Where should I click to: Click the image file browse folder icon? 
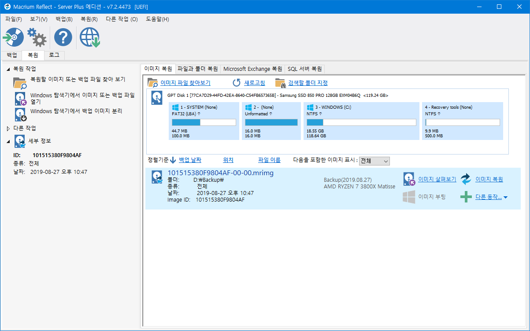153,83
